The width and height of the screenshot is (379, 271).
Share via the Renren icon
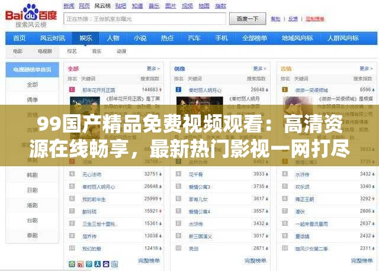pyautogui.click(x=97, y=264)
